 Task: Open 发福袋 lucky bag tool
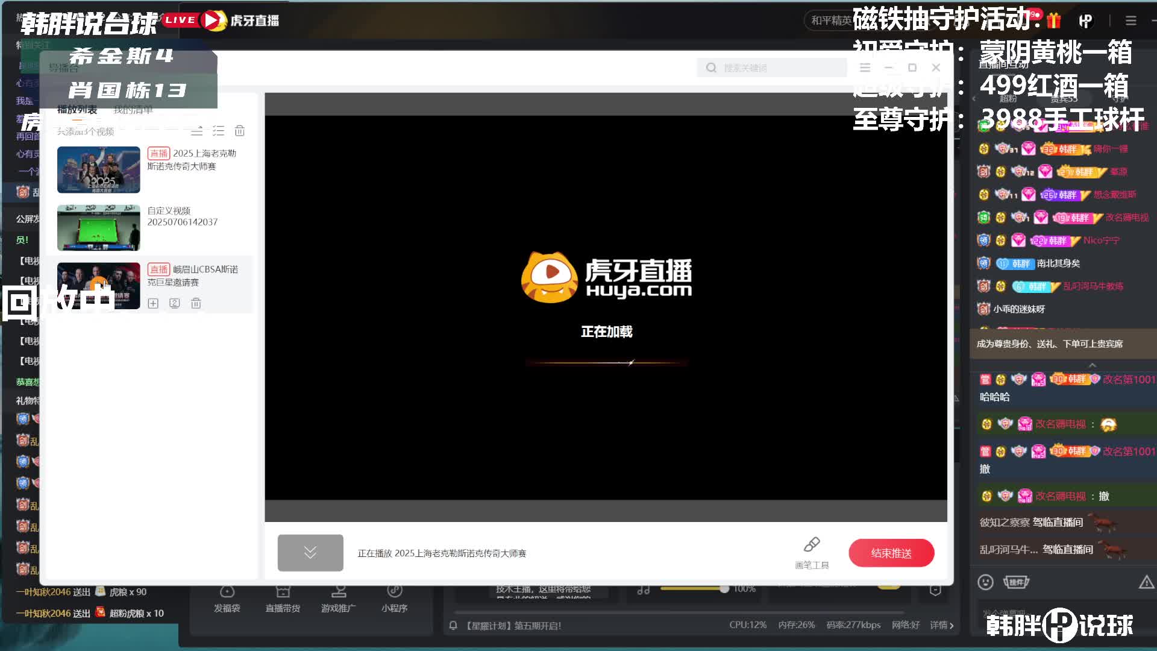(x=227, y=599)
